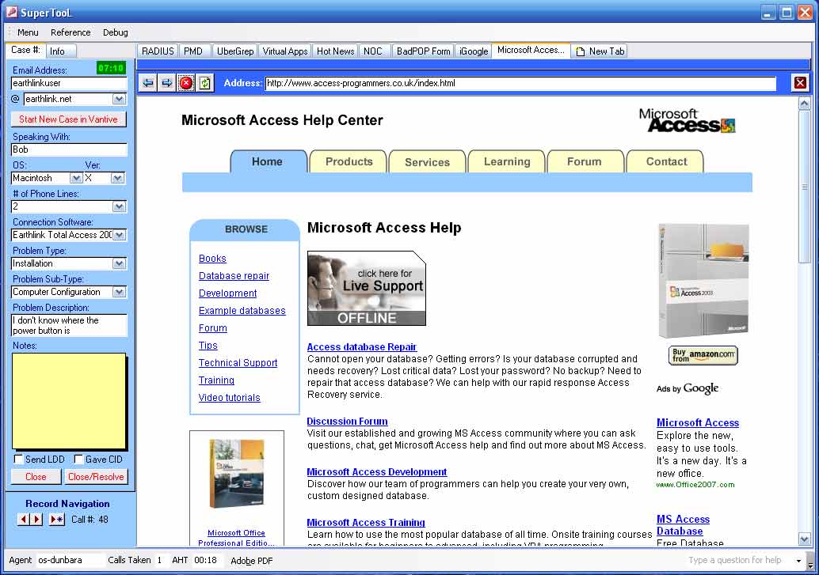The image size is (819, 575).
Task: Click the Access database Repair heading link
Action: tap(361, 347)
